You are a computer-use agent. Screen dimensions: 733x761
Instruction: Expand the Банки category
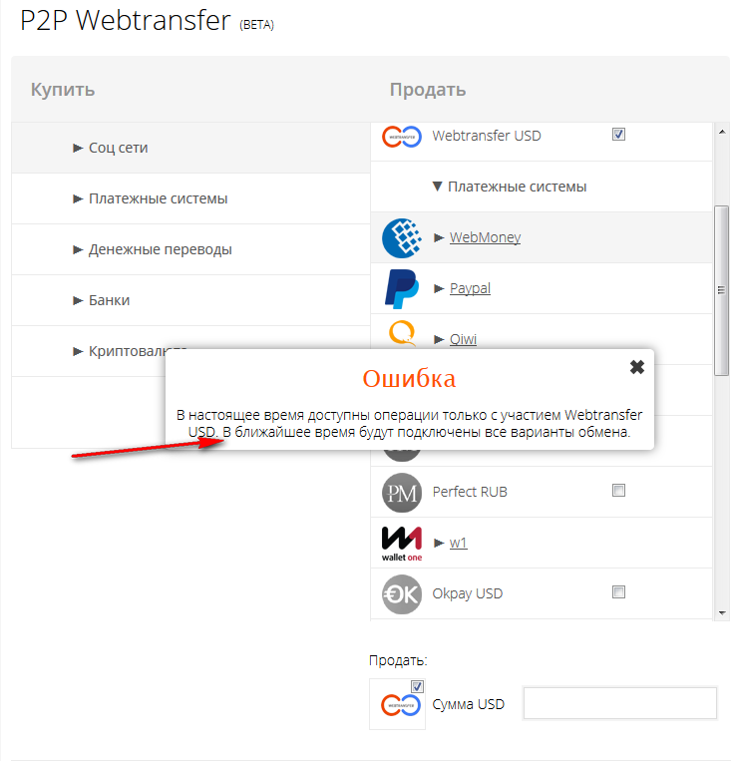coord(109,300)
